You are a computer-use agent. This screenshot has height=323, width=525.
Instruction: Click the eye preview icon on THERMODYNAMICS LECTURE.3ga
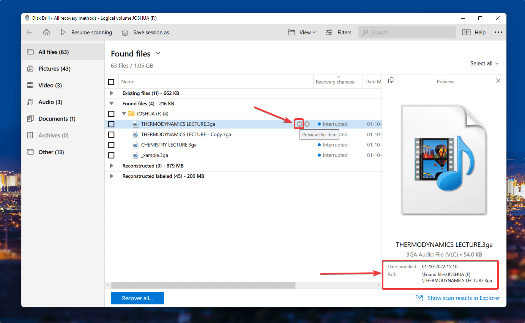300,124
